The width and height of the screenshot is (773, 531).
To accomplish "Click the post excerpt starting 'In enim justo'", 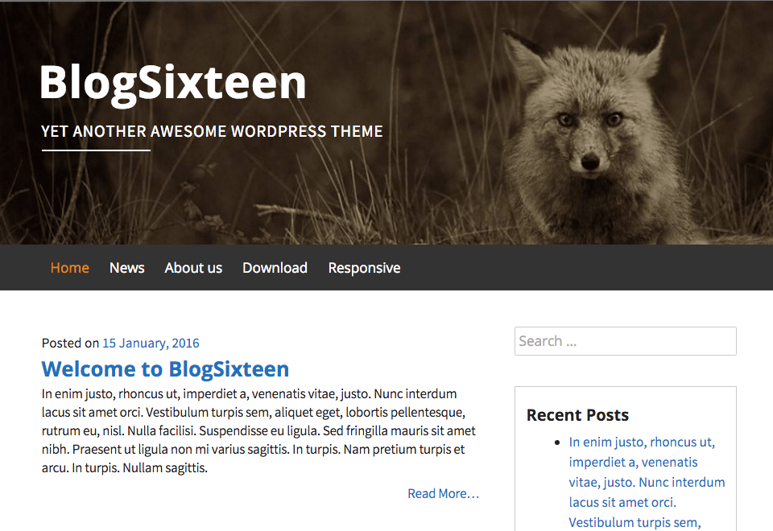I will (258, 431).
